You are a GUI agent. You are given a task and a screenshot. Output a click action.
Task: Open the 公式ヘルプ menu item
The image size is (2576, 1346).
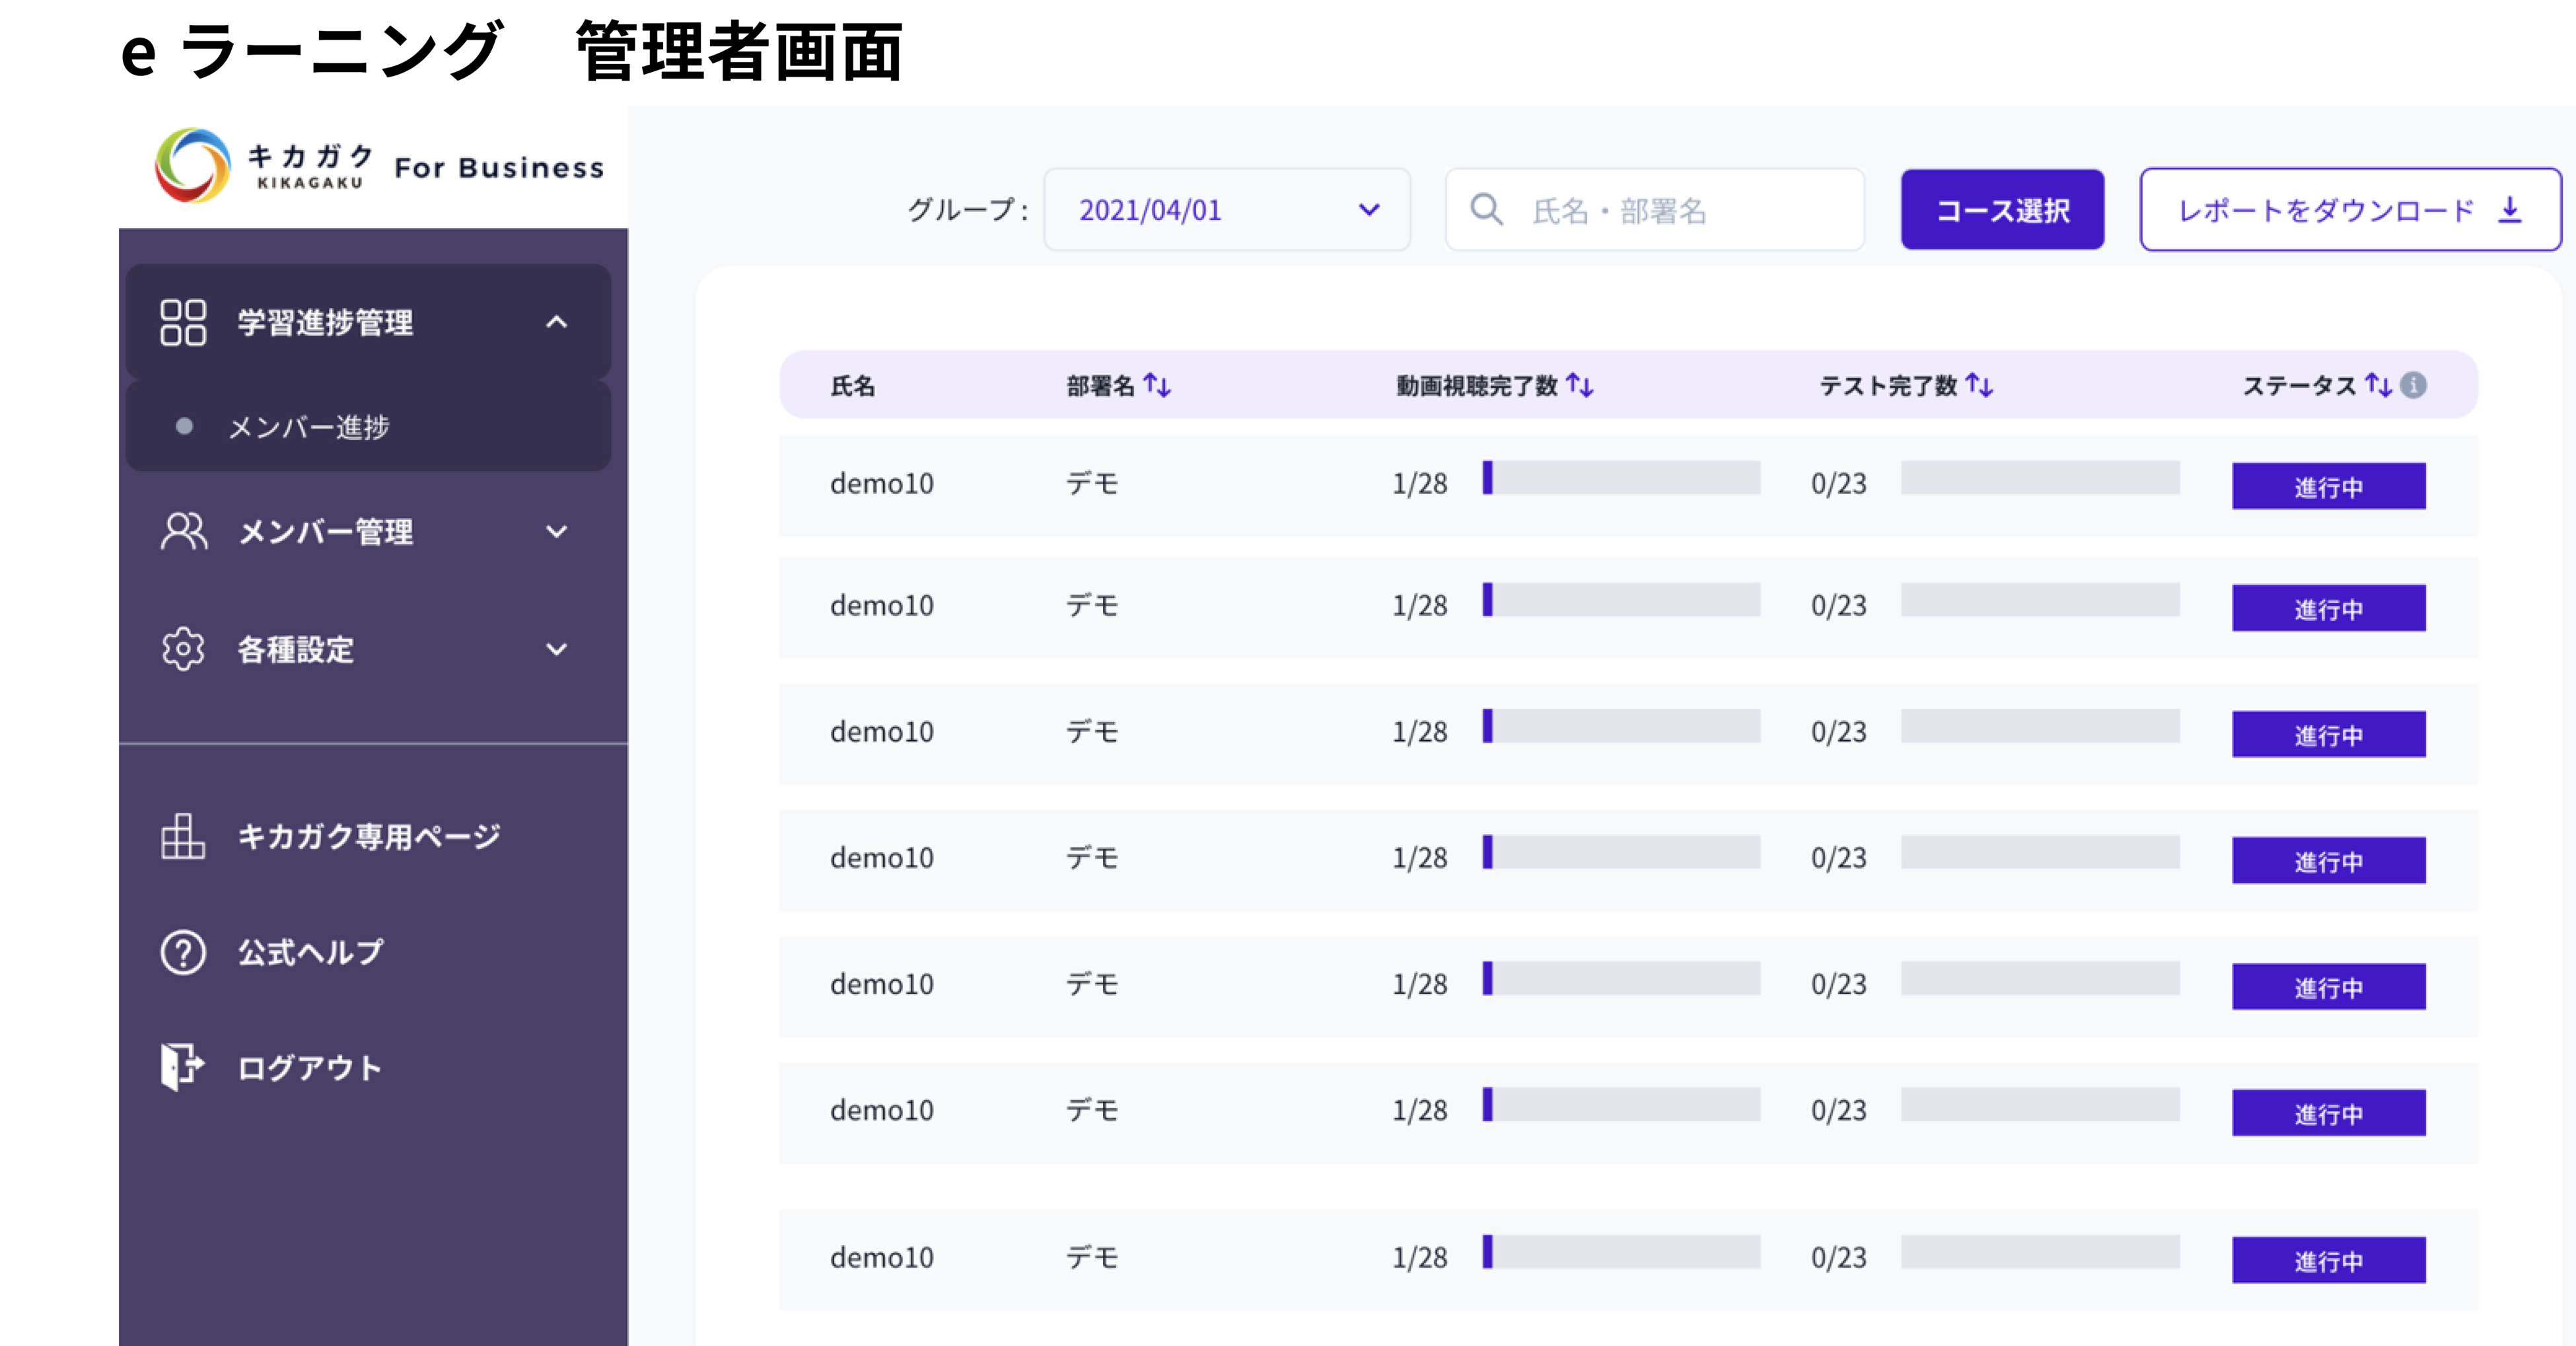(310, 952)
